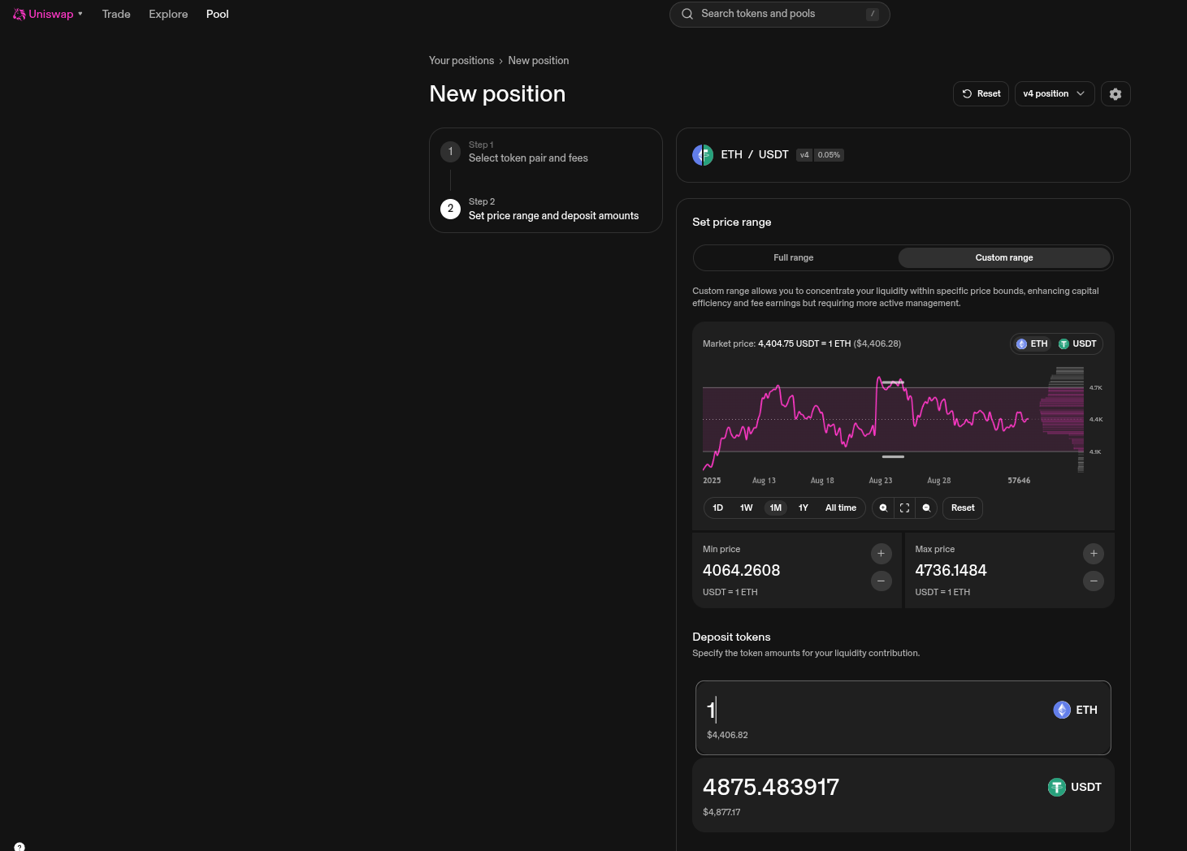Click the upper price range handle on chart
The width and height of the screenshot is (1187, 851).
(x=893, y=382)
